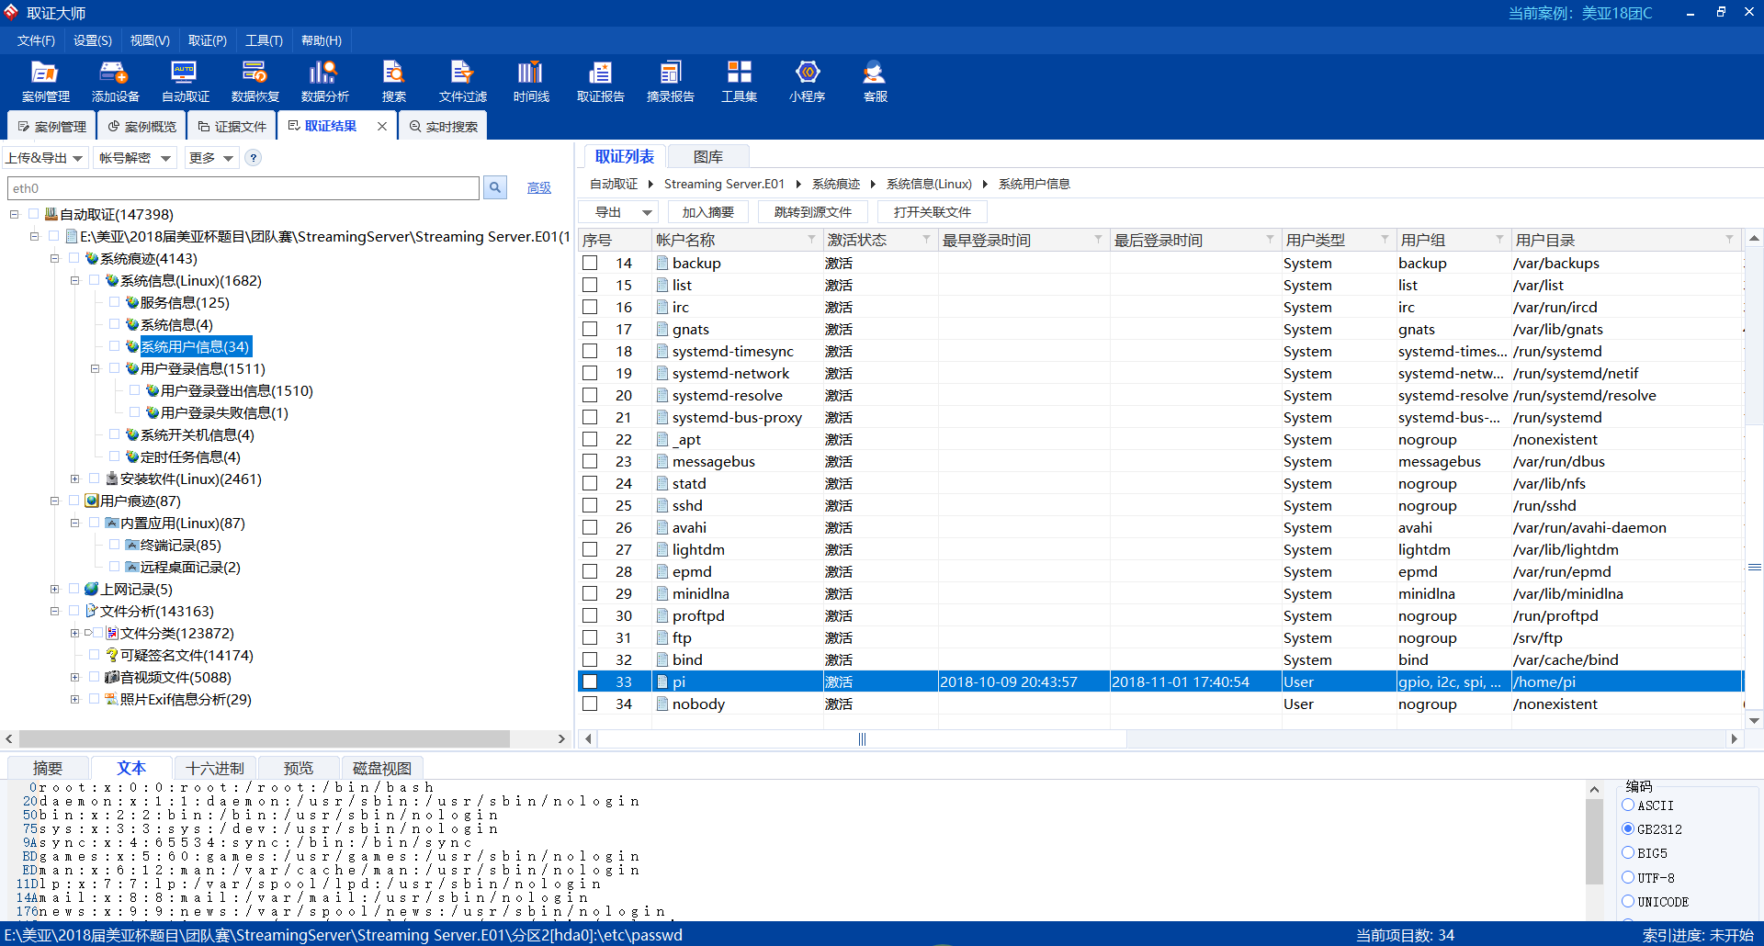Click the Streaming Server.E01 breadcrumb
This screenshot has width=1764, height=946.
pos(724,184)
